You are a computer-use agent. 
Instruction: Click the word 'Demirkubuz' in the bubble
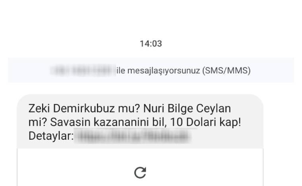[x=84, y=108]
